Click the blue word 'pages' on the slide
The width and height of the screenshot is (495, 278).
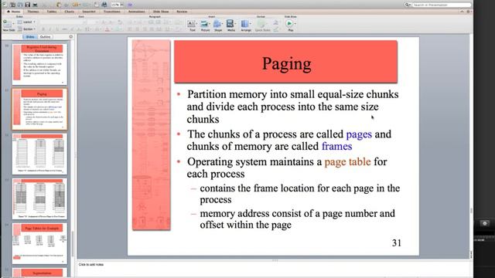pos(359,134)
